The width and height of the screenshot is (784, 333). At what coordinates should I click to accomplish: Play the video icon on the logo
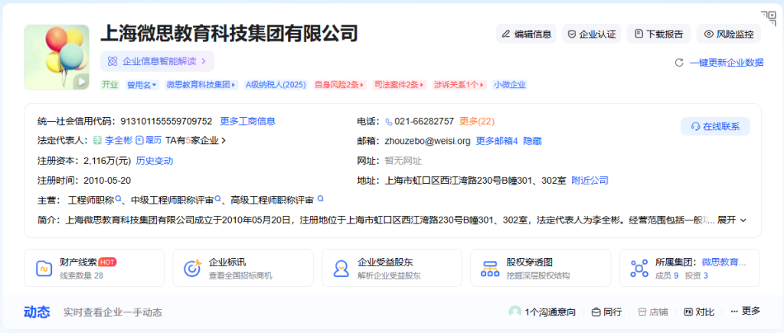click(80, 81)
